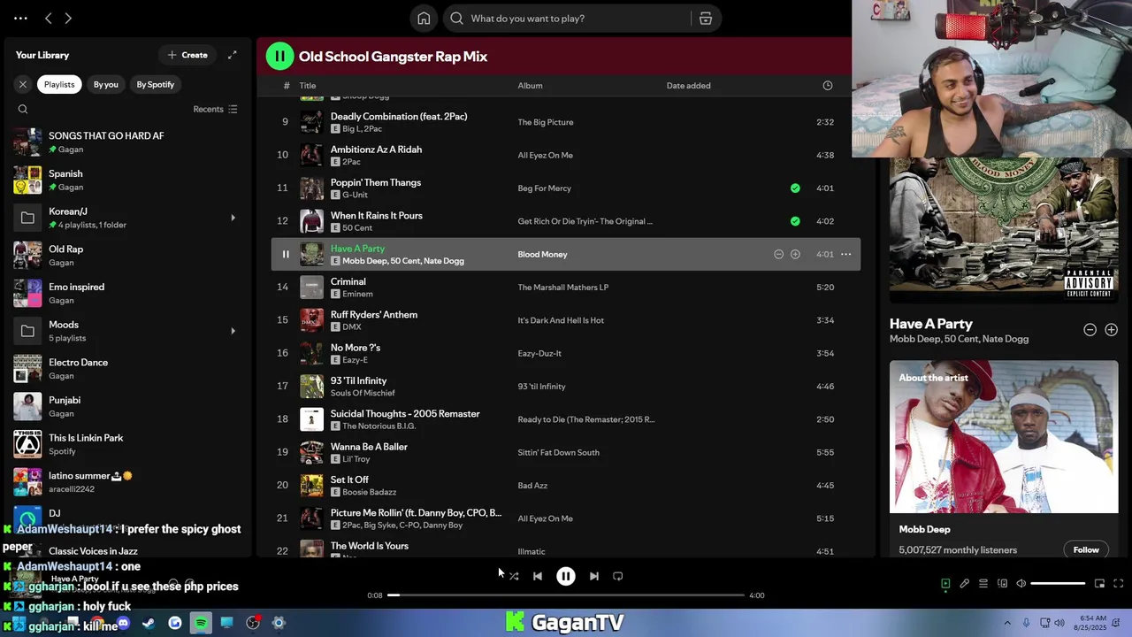Enter full screen mode
Screen dimensions: 1132x637
point(1118,583)
